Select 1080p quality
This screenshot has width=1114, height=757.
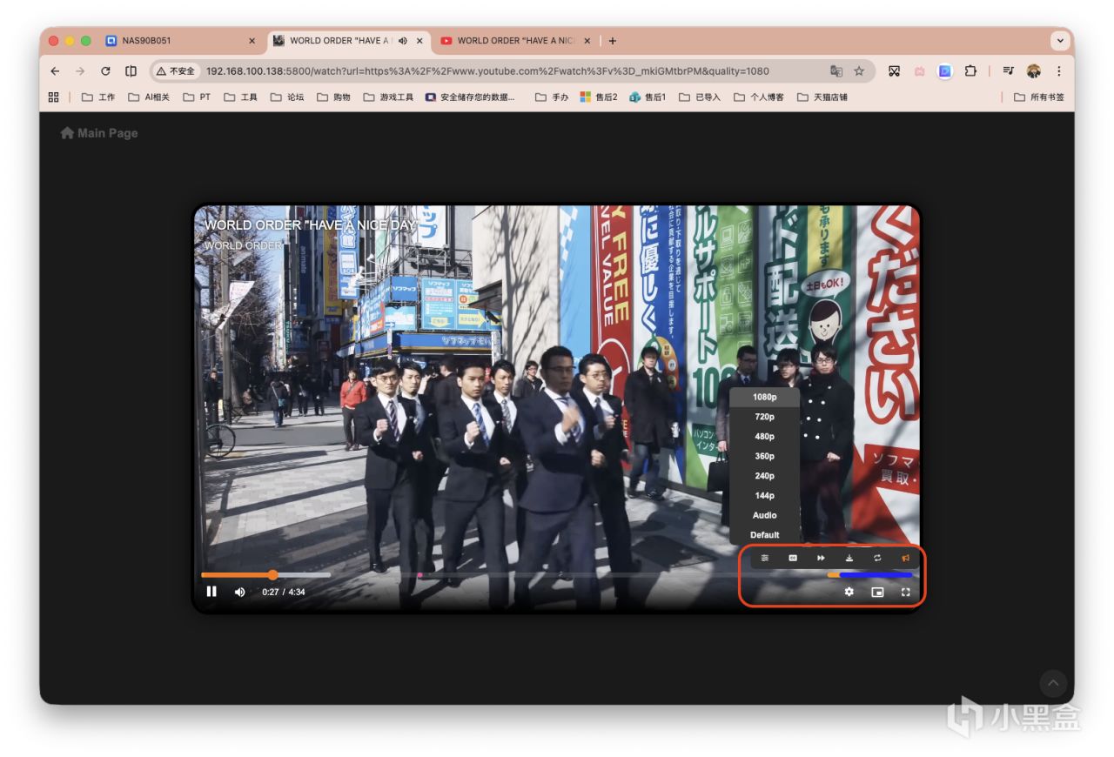tap(765, 397)
